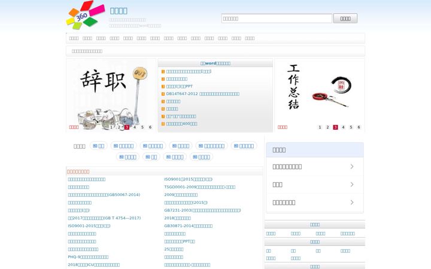
Task: Select the highlighted slide 3 on the 辞职 banner
Action: (127, 127)
